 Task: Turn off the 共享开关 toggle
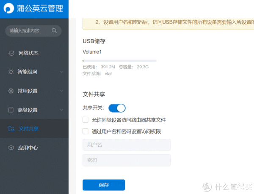click(x=117, y=108)
